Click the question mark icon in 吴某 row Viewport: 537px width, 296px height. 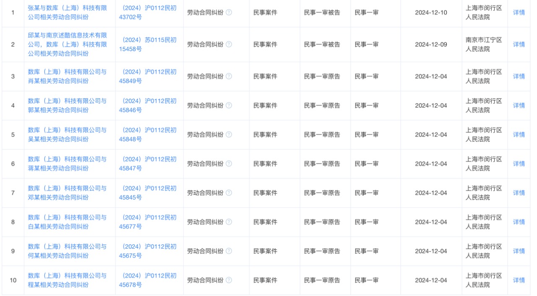[x=229, y=135]
